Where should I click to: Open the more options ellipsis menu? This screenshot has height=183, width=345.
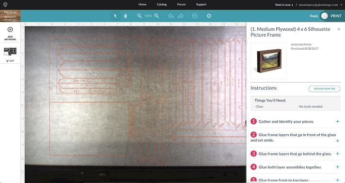point(195,16)
